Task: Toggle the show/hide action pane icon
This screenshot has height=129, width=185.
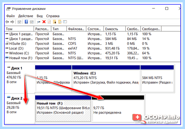Action: click(x=32, y=22)
